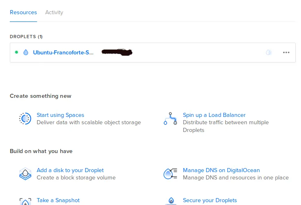Click the blue droplet icon beside Ubuntu-Francoforte
Screen dimensions: 301x205
point(26,52)
